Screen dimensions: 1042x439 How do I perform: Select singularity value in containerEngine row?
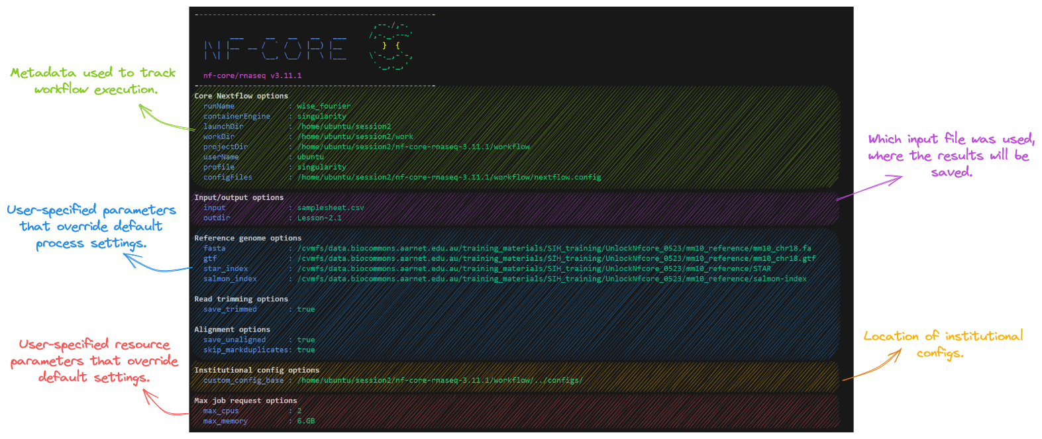click(x=322, y=117)
